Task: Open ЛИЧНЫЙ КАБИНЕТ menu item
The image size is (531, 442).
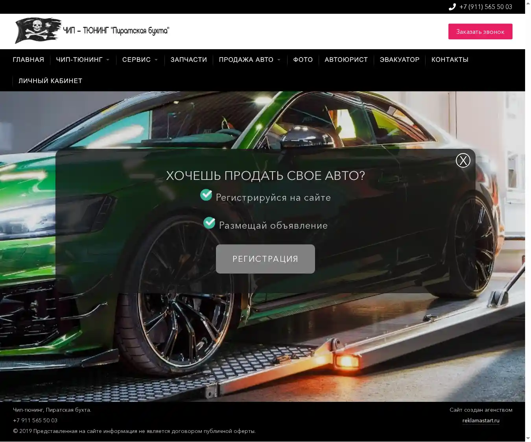Action: click(50, 81)
